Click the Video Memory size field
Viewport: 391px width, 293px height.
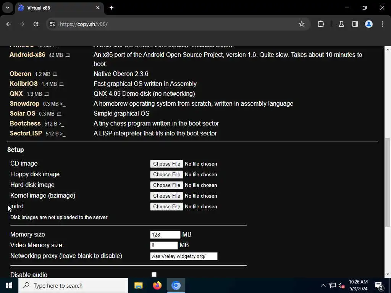pyautogui.click(x=164, y=245)
